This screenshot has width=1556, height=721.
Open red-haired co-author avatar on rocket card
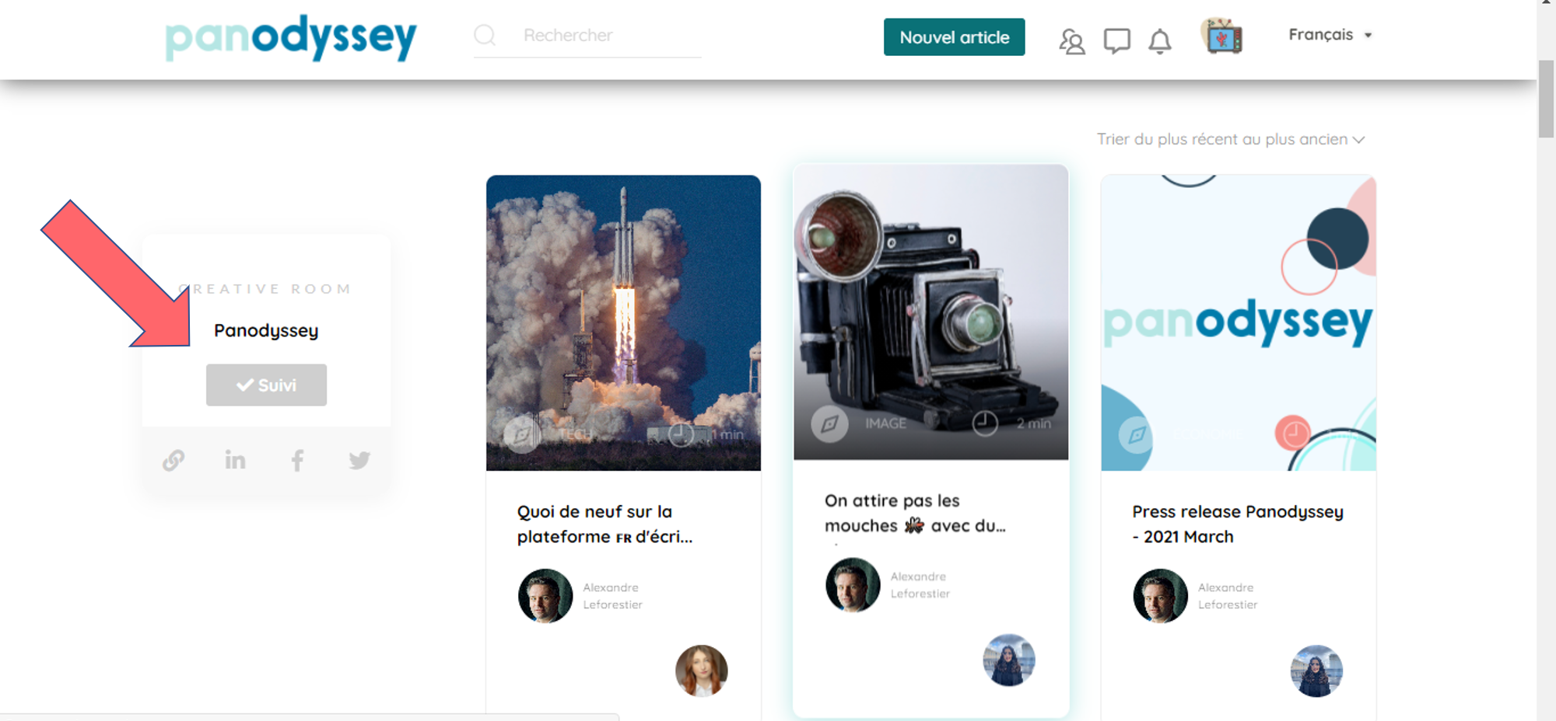(701, 670)
